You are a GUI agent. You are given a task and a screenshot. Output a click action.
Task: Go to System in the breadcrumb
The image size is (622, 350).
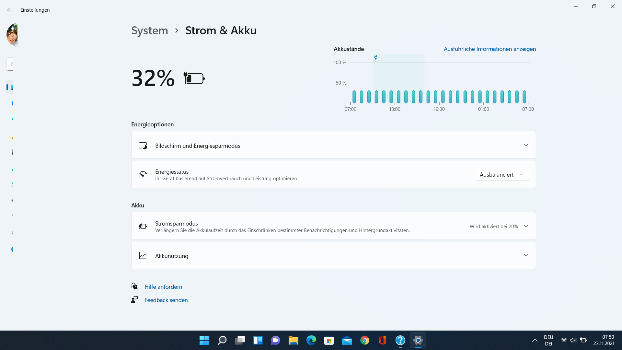point(150,30)
